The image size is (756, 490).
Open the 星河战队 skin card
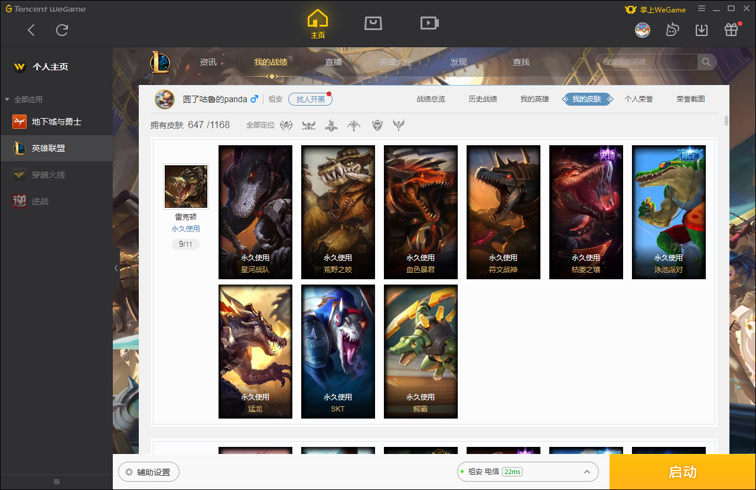[x=255, y=213]
